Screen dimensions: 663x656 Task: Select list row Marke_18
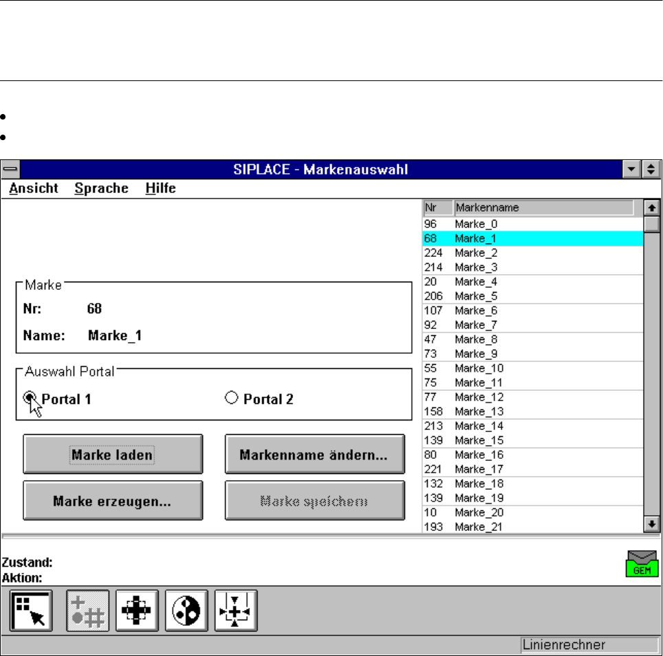point(533,484)
